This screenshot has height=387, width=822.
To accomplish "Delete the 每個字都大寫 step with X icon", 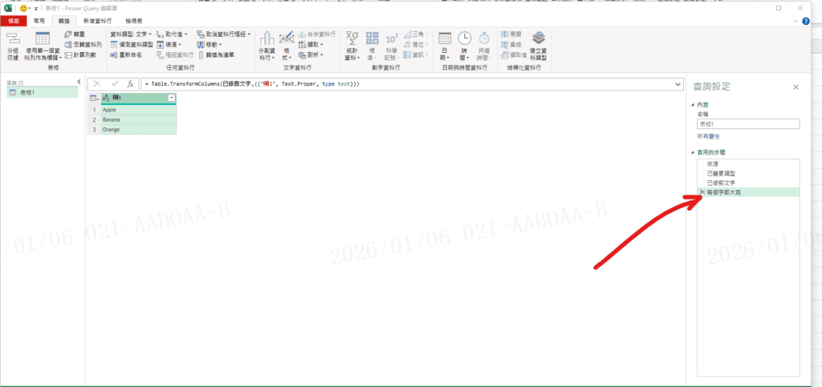I will 702,192.
